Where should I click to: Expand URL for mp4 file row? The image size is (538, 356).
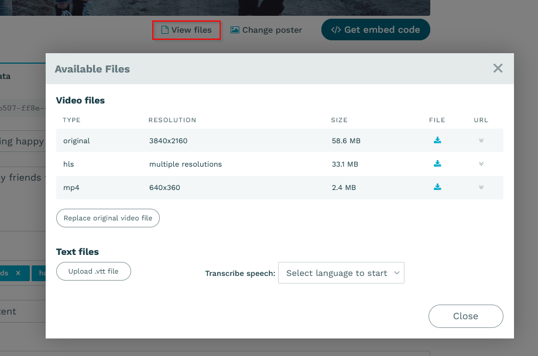pyautogui.click(x=481, y=187)
